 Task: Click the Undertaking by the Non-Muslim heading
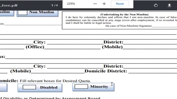(x=124, y=15)
